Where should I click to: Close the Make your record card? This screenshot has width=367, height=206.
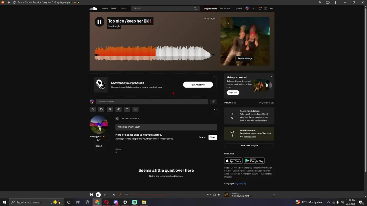tap(271, 76)
